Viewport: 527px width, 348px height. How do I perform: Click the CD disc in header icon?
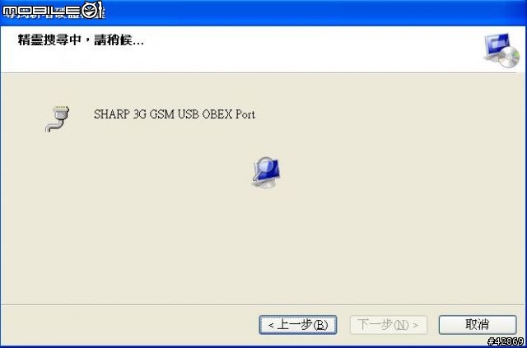pos(509,57)
